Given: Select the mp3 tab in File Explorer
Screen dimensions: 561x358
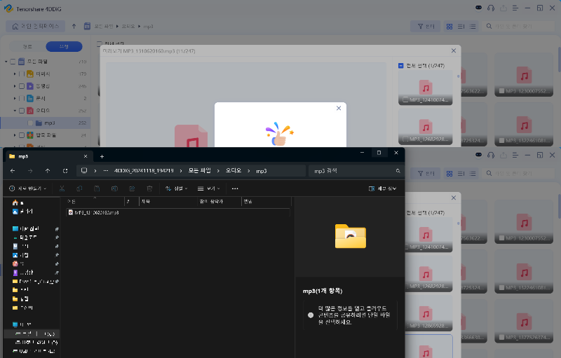Looking at the screenshot, I should tap(48, 156).
